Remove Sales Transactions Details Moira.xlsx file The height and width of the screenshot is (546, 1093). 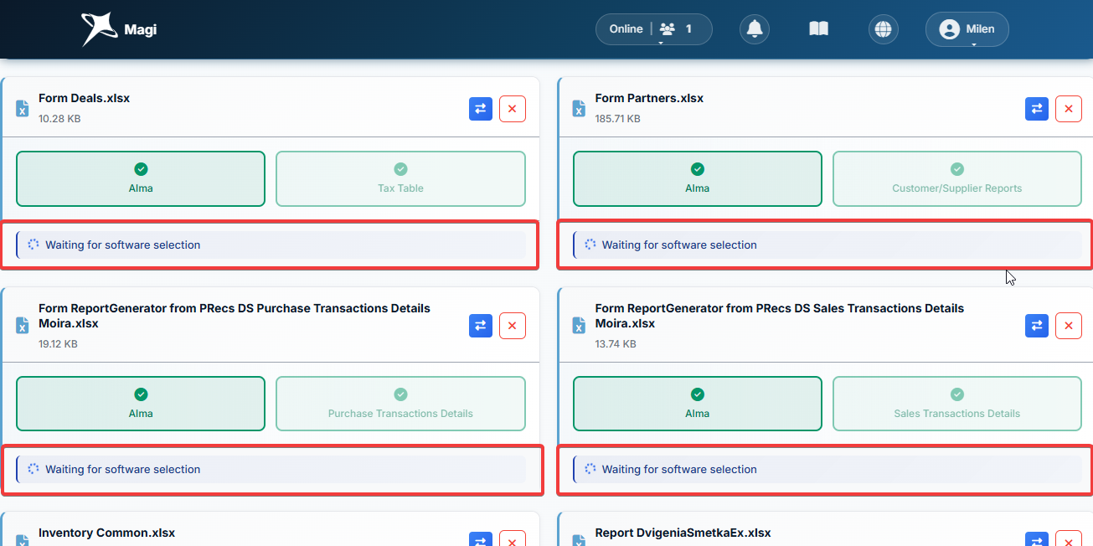(1069, 326)
